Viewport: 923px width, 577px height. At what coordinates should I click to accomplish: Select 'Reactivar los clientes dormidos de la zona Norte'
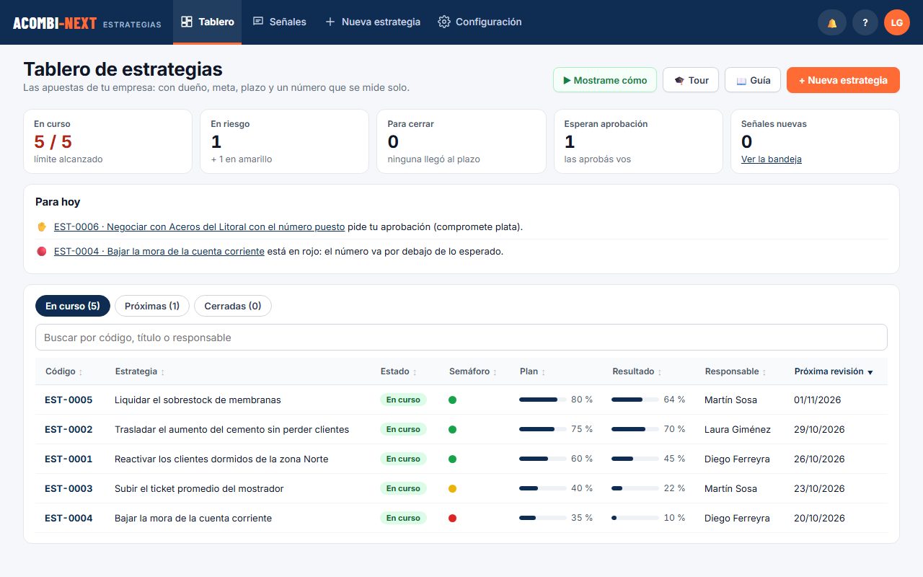tap(221, 459)
